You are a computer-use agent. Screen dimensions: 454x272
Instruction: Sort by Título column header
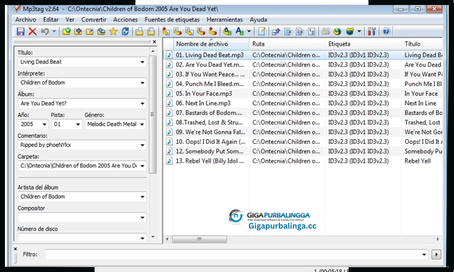[x=422, y=44]
